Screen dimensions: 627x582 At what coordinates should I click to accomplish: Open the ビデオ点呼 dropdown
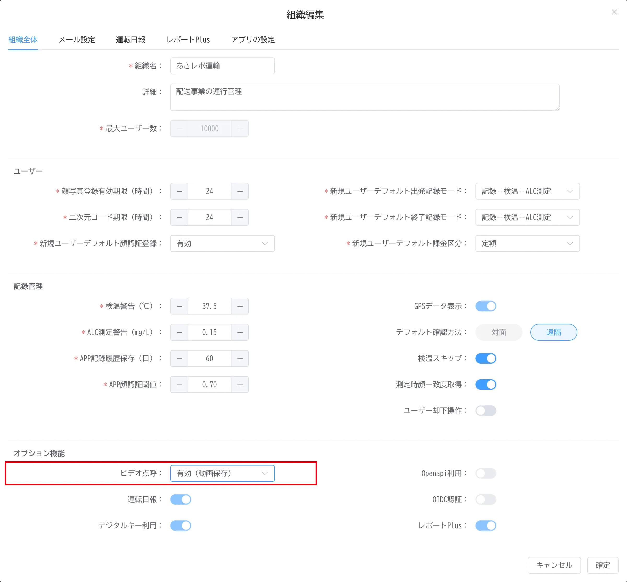tap(222, 473)
